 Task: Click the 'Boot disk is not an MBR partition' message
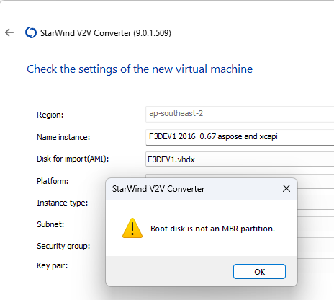point(212,229)
